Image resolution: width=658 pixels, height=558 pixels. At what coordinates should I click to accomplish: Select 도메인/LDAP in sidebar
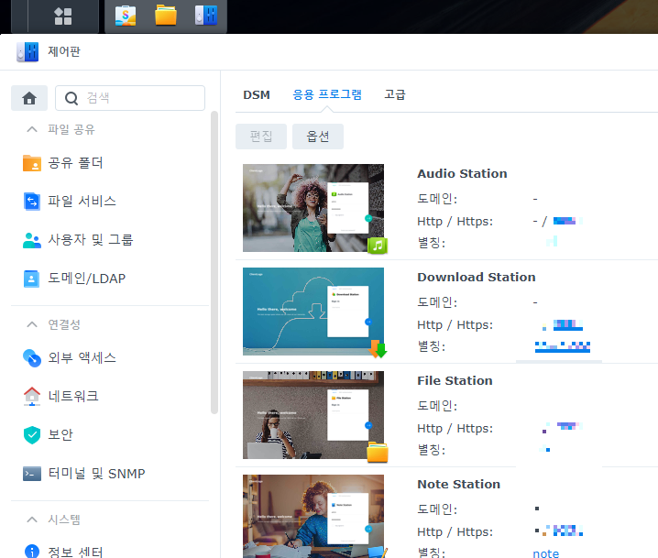click(86, 279)
